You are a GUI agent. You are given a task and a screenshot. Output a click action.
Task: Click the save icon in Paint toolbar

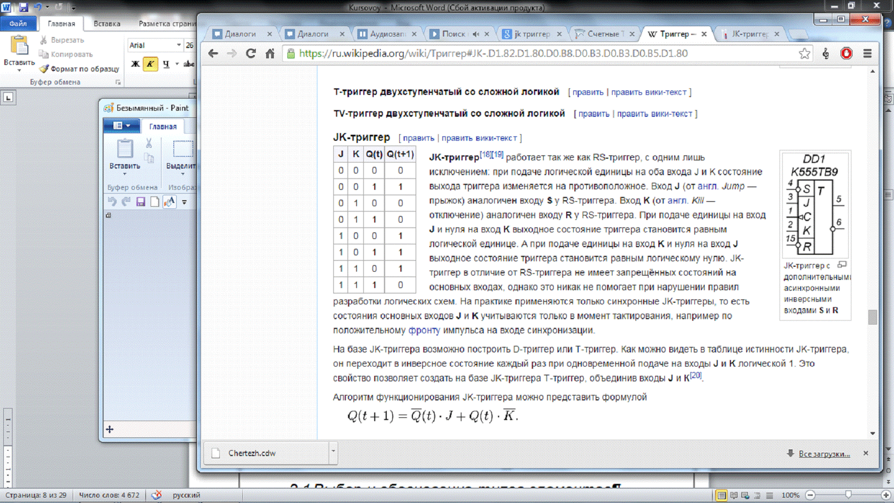pyautogui.click(x=141, y=202)
